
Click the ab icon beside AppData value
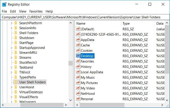tap(78, 40)
